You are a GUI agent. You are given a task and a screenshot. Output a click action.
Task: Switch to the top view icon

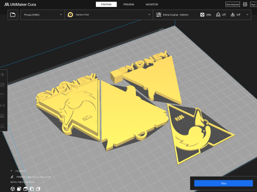(x=26, y=189)
